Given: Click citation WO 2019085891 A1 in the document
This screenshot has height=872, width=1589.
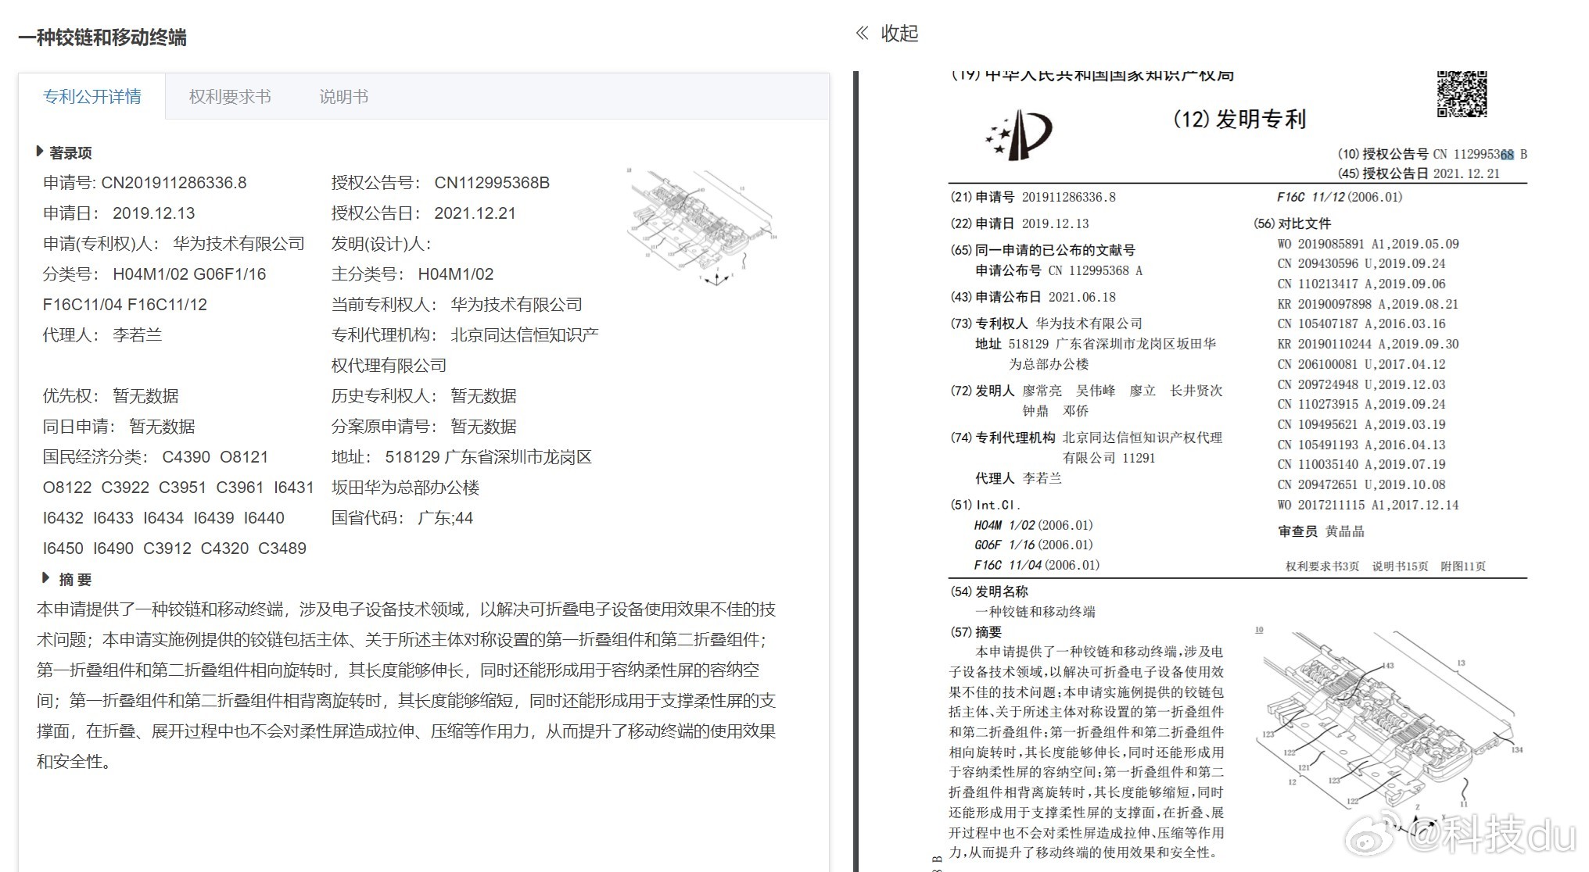Looking at the screenshot, I should [1368, 244].
